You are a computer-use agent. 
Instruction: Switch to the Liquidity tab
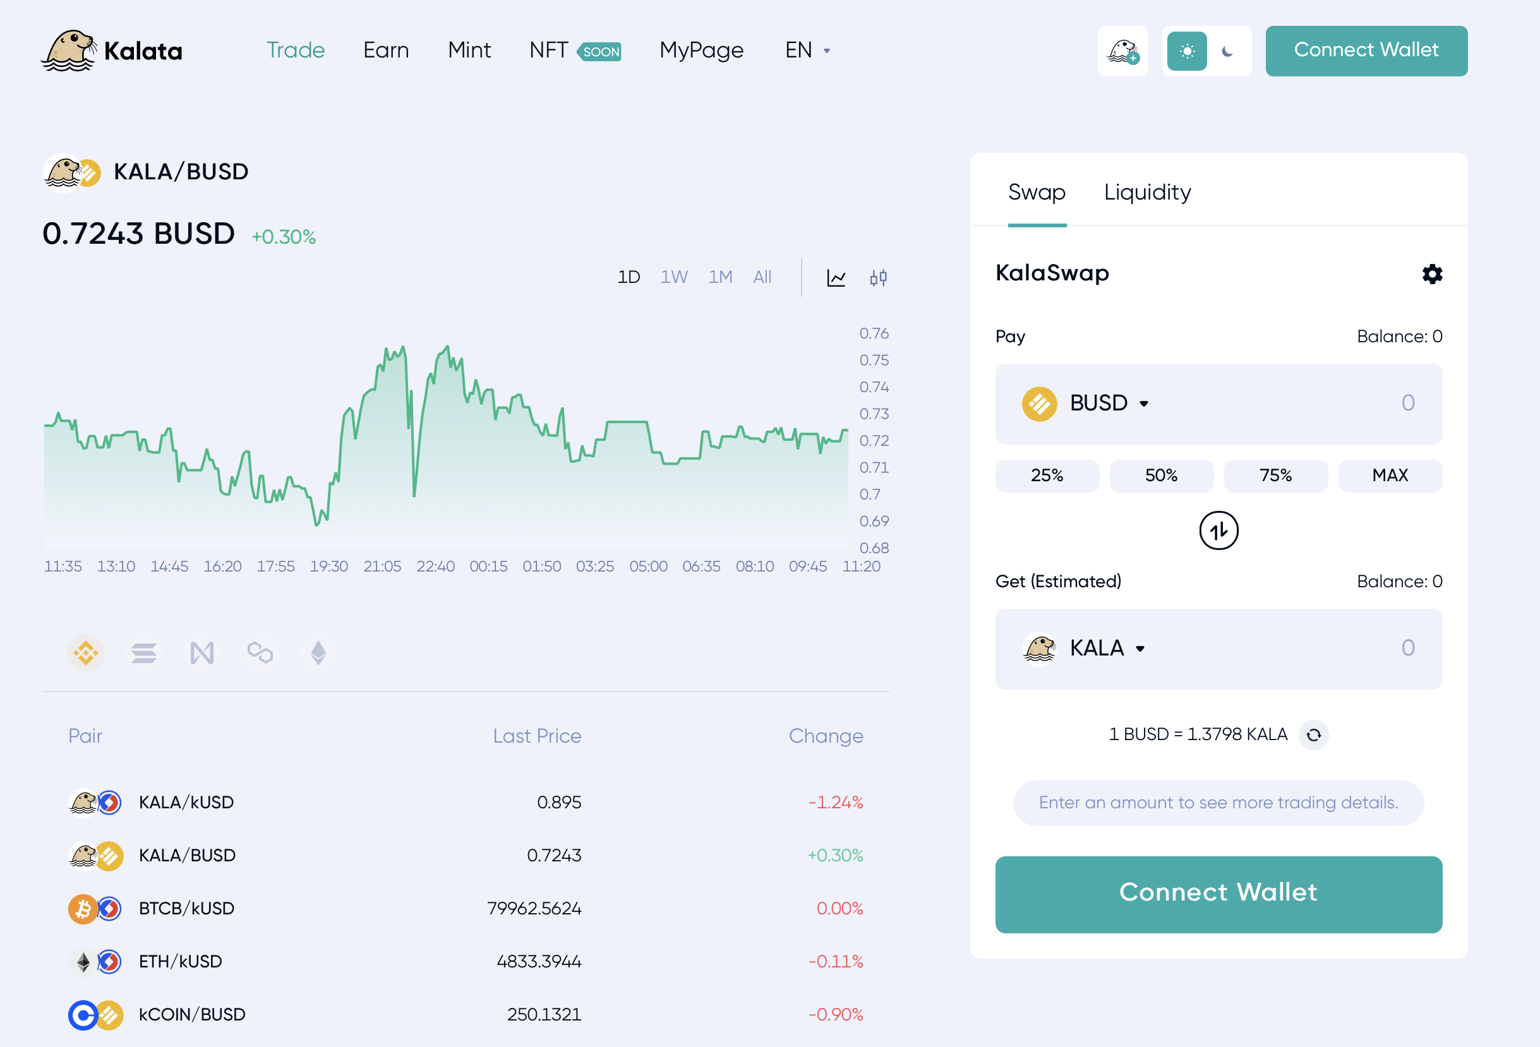click(x=1147, y=192)
